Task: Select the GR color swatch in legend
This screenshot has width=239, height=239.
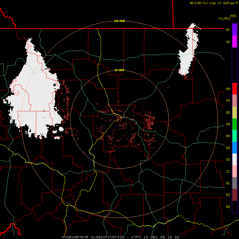Action: [x=234, y=101]
